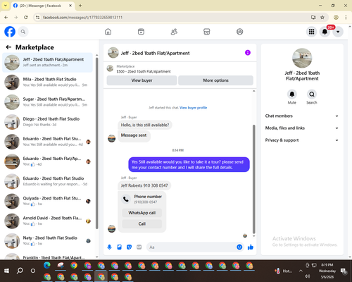Open Mila - 2bed 1bath Flat Studio chat
The height and width of the screenshot is (282, 352).
(x=47, y=82)
